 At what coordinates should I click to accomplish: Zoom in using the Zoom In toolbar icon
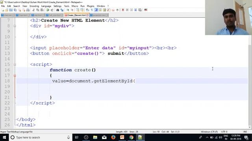68,10
